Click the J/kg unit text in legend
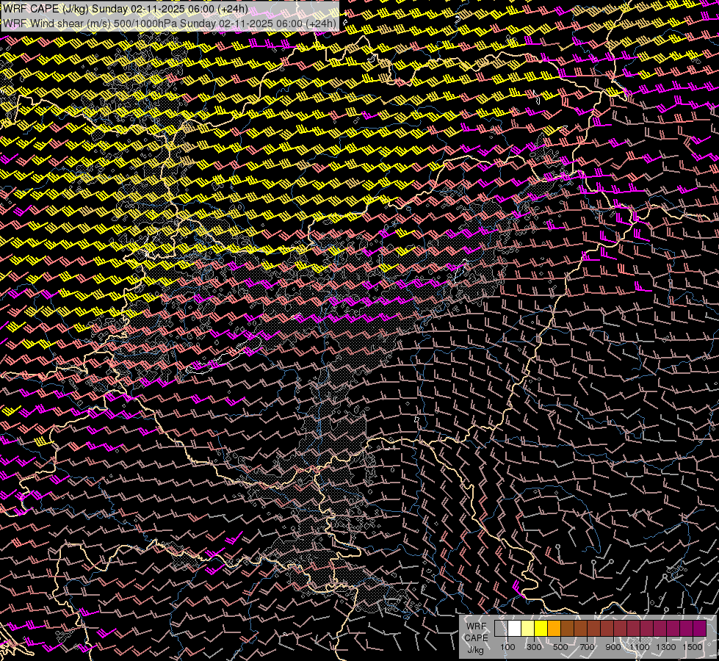 476,649
